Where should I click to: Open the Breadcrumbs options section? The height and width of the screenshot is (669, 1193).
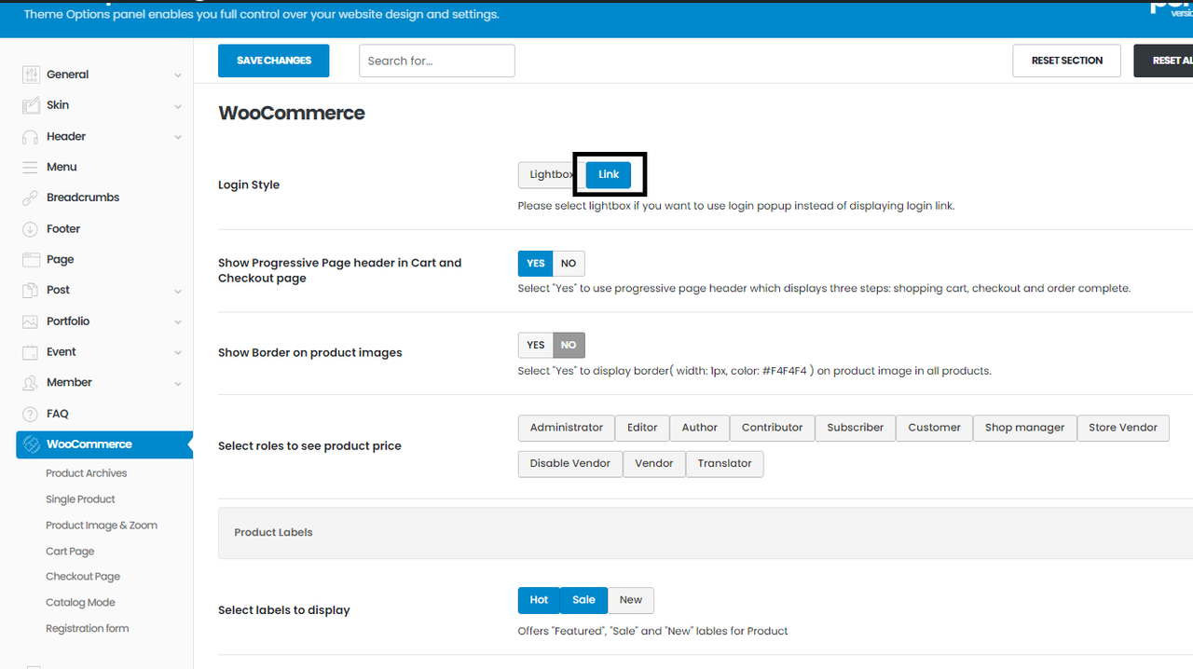83,198
